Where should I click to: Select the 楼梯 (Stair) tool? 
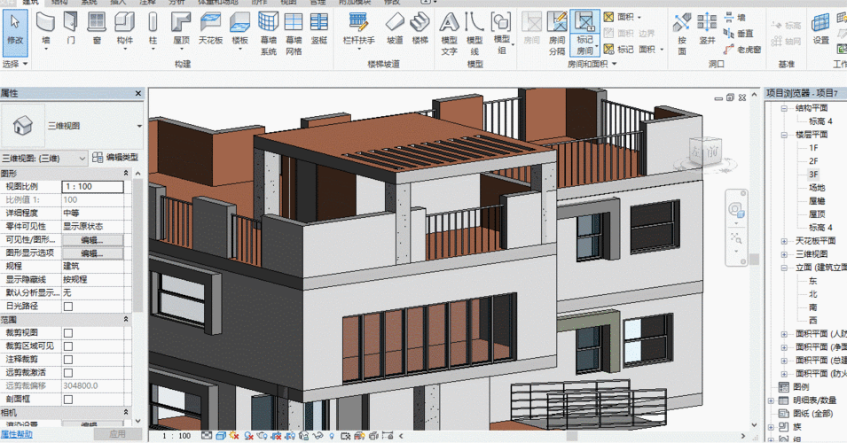click(x=420, y=29)
